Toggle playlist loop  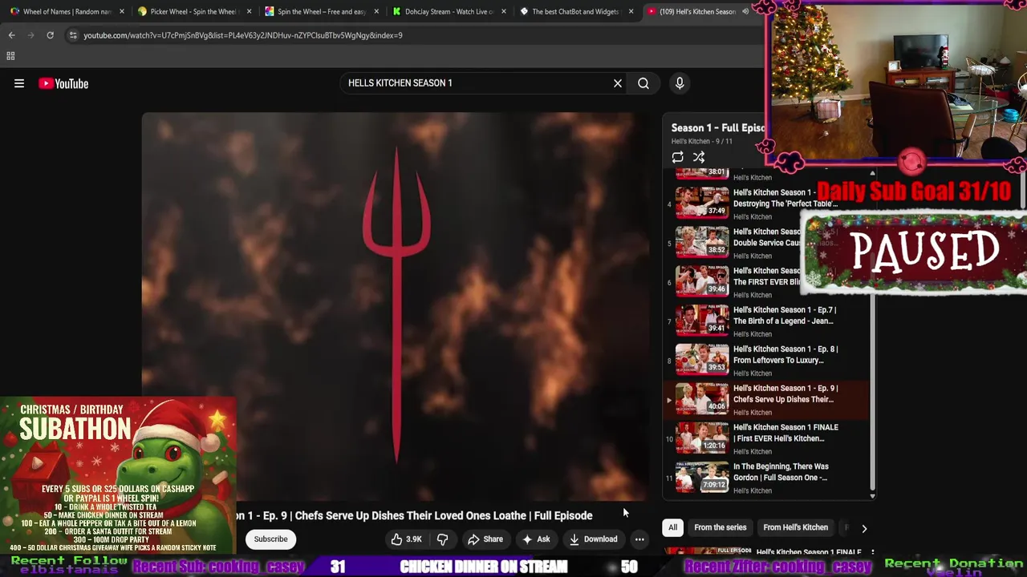click(x=678, y=158)
